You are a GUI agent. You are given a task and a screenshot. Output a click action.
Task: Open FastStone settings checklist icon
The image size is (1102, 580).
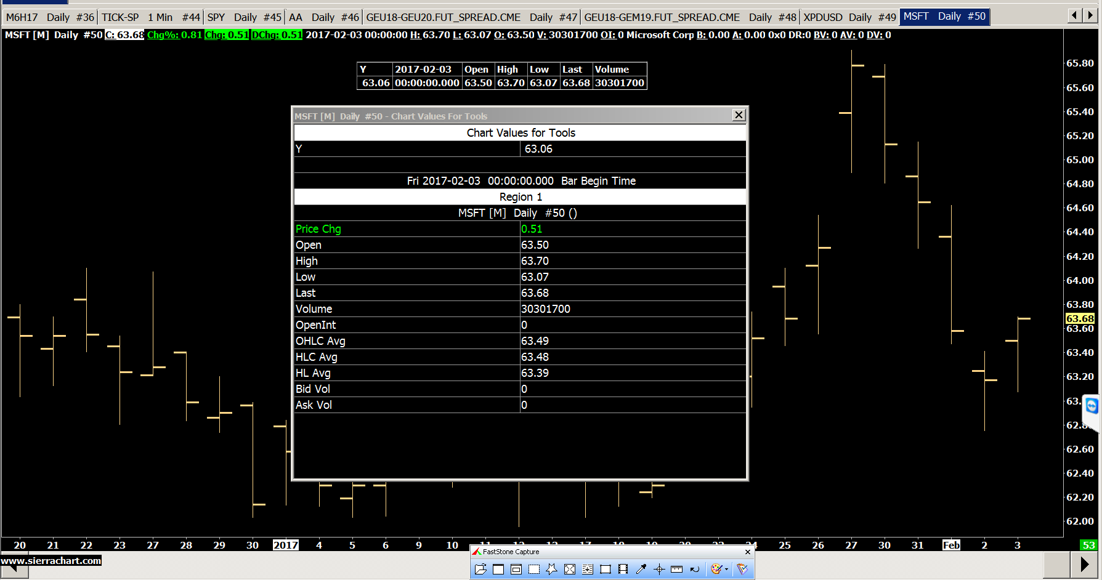pyautogui.click(x=742, y=569)
